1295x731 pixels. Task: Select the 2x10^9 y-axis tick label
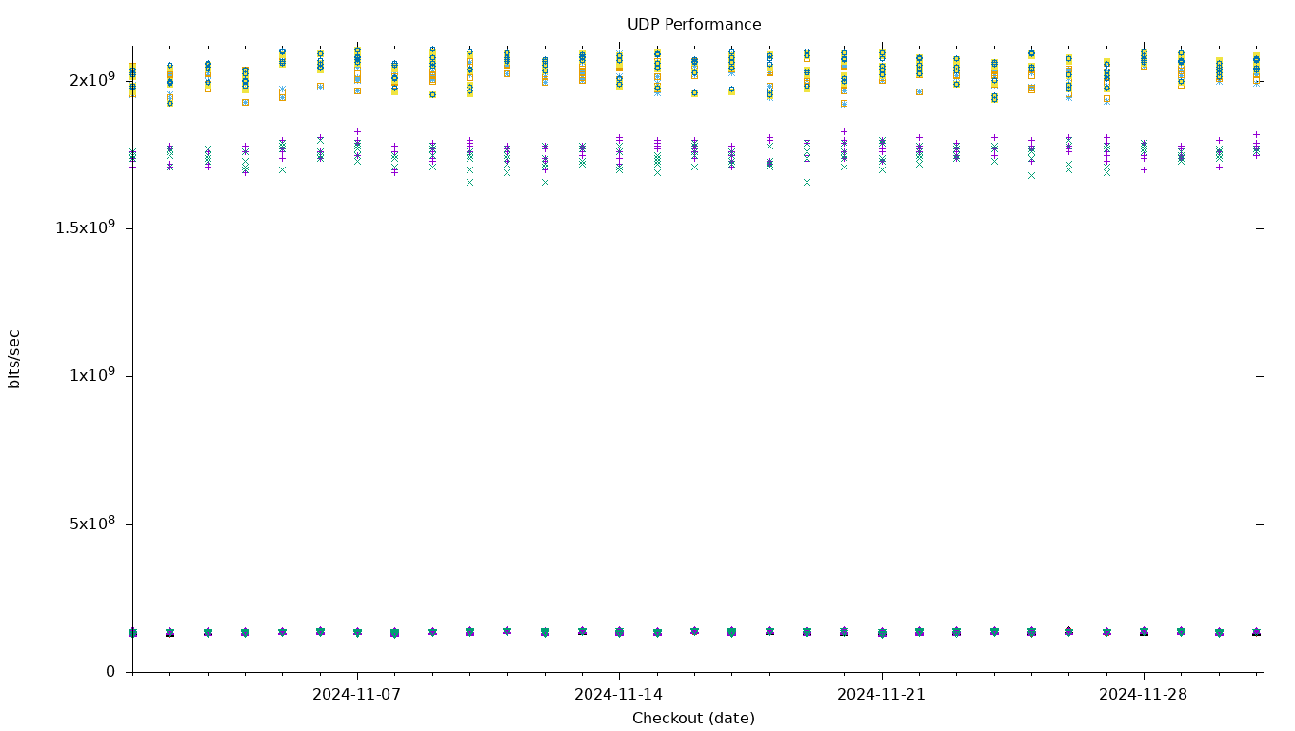92,80
